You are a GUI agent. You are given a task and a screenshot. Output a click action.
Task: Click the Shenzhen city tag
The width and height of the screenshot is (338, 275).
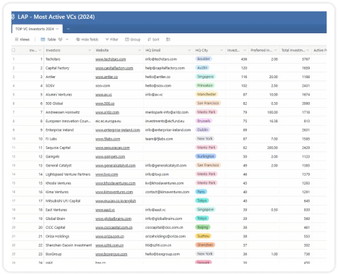tap(205, 245)
